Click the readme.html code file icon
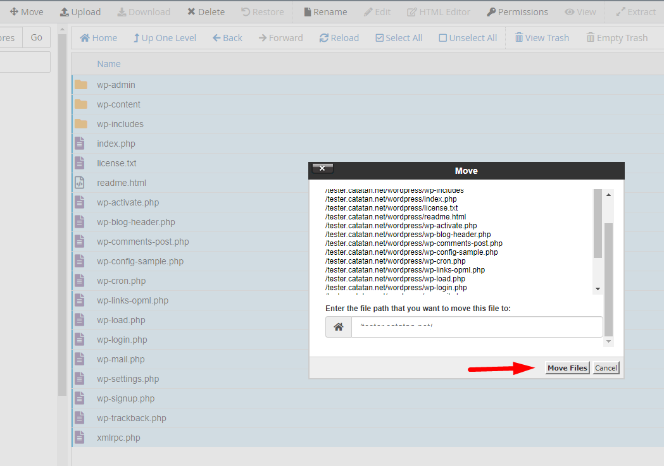 click(80, 183)
